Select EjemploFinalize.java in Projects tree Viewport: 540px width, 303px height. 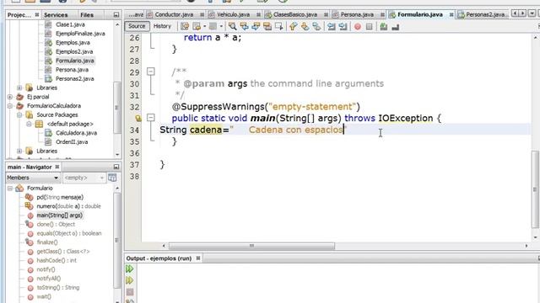tap(80, 34)
